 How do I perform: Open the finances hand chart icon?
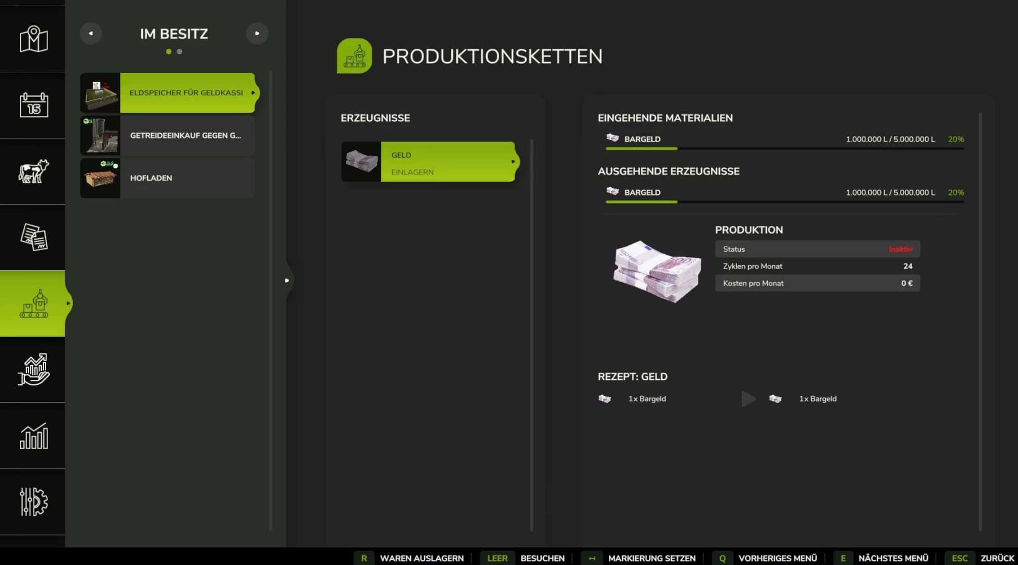click(33, 370)
